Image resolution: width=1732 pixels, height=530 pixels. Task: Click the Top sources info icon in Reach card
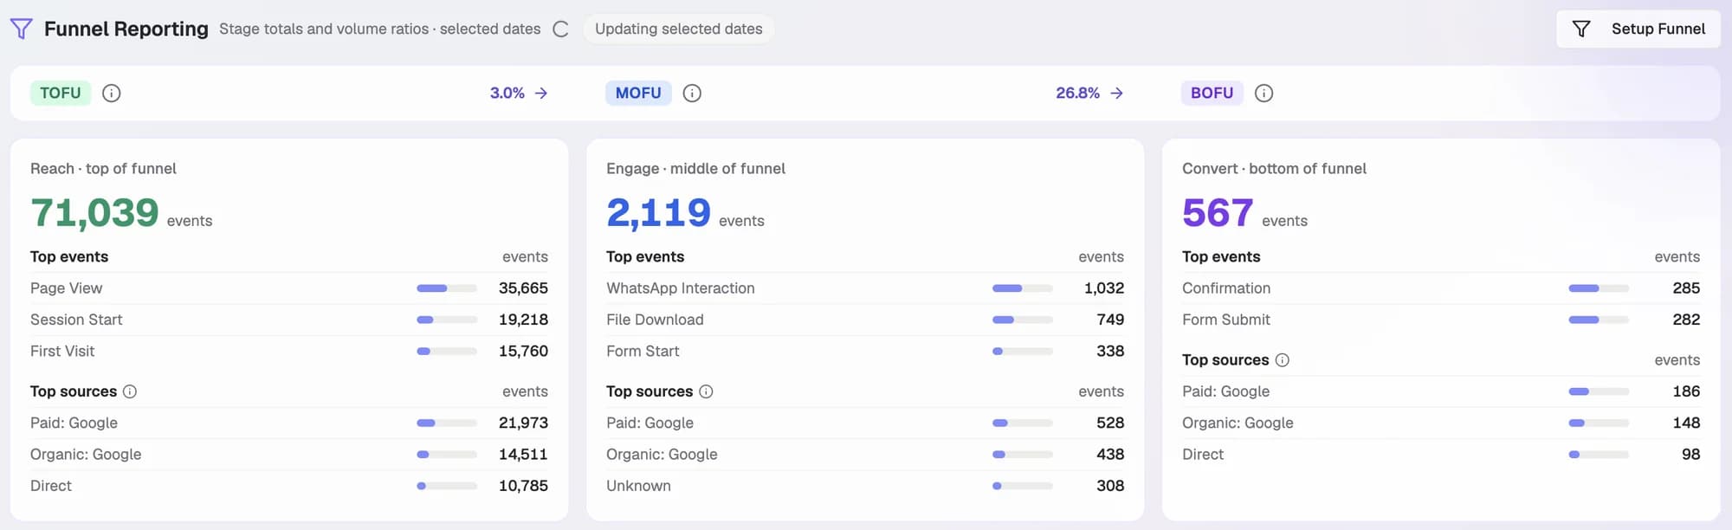[130, 391]
